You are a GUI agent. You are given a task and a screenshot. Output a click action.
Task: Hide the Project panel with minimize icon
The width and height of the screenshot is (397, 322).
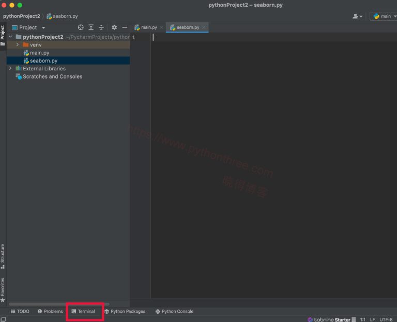click(125, 27)
